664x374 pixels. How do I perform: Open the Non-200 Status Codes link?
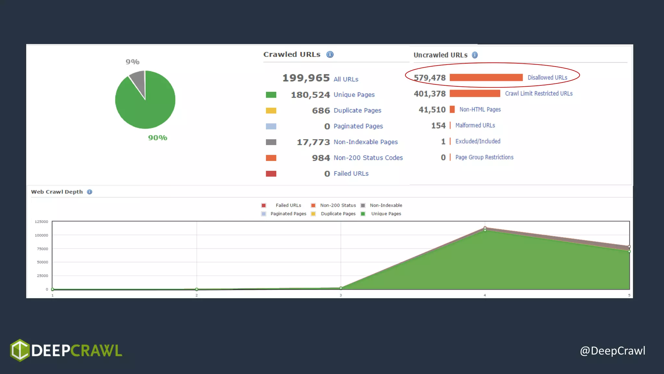coord(368,158)
